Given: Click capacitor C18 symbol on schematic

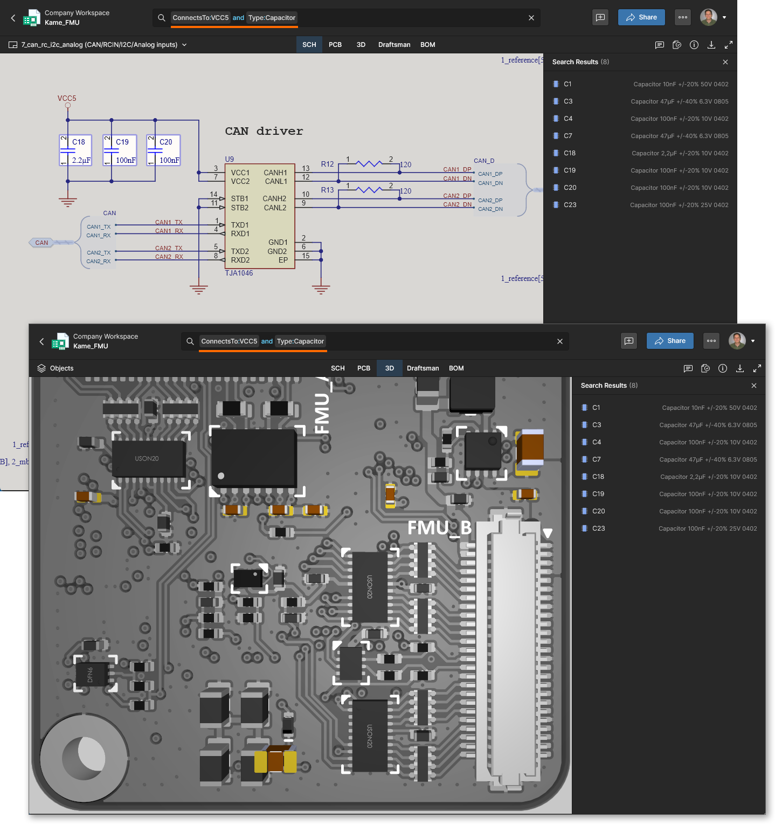Looking at the screenshot, I should [x=75, y=150].
